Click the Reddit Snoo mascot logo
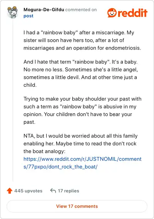Image resolution: width=154 pixels, height=219 pixels. [x=112, y=13]
